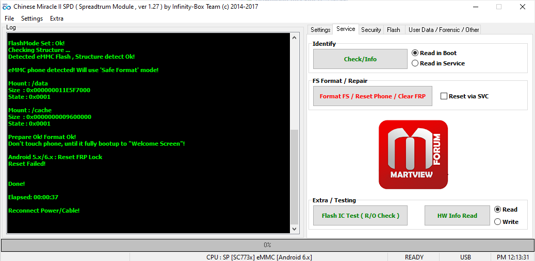Click the Infinity-Box app icon in title bar
This screenshot has height=261, width=535.
7,7
